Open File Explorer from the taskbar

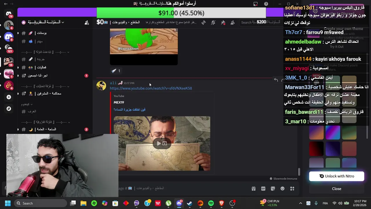[83, 203]
